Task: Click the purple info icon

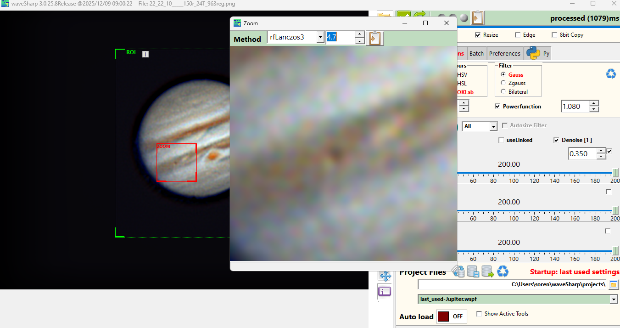Action: click(385, 291)
